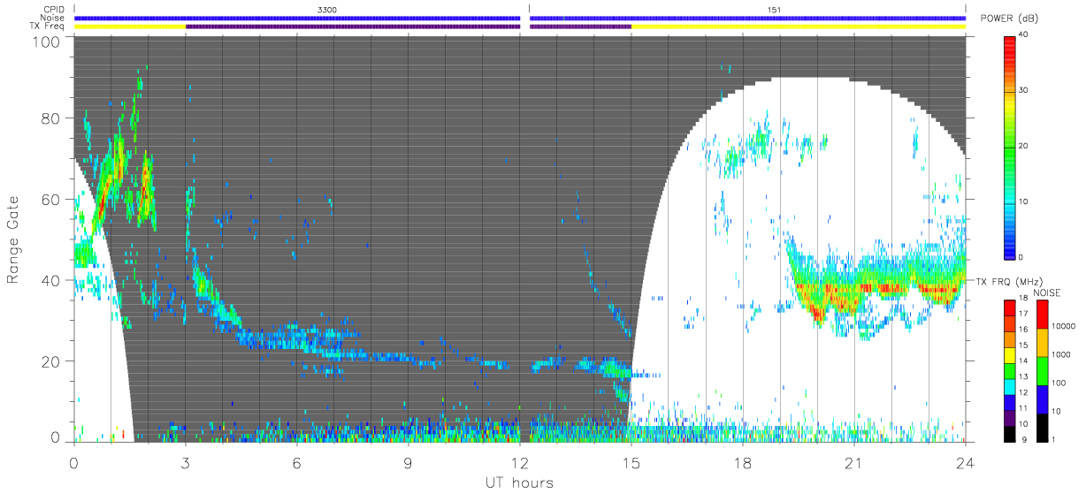Click the '10000' label on NOISE scale

click(1065, 327)
